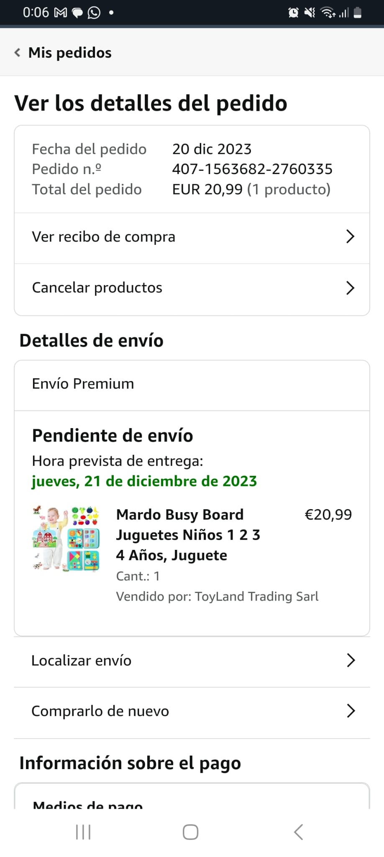
Task: Open the Comprarlo de nuevo chevron
Action: [351, 711]
